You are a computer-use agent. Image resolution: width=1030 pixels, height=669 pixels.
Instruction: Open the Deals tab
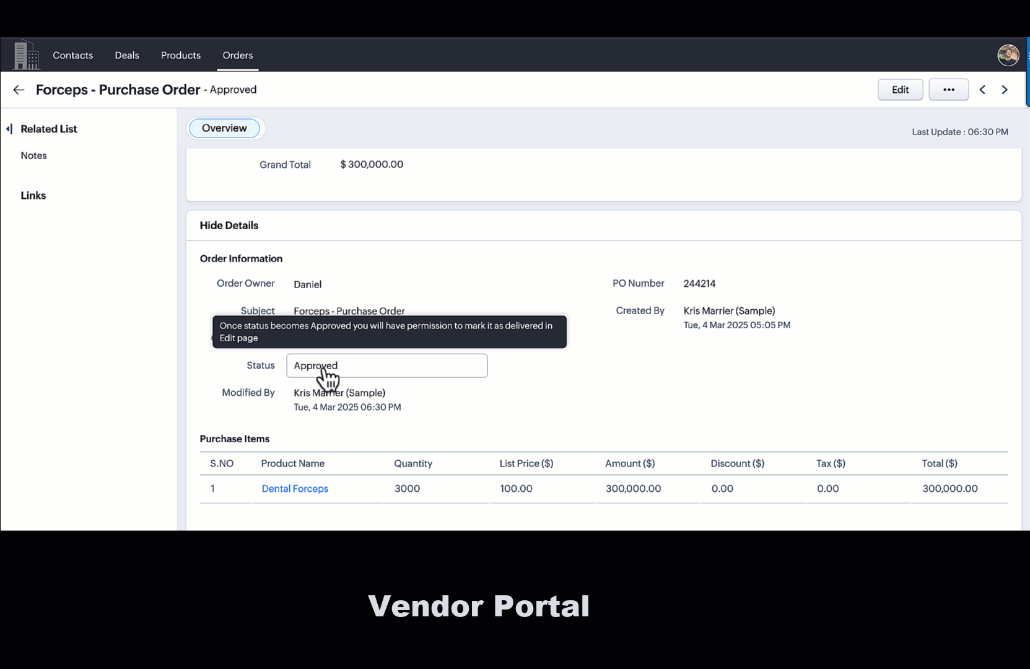(127, 55)
